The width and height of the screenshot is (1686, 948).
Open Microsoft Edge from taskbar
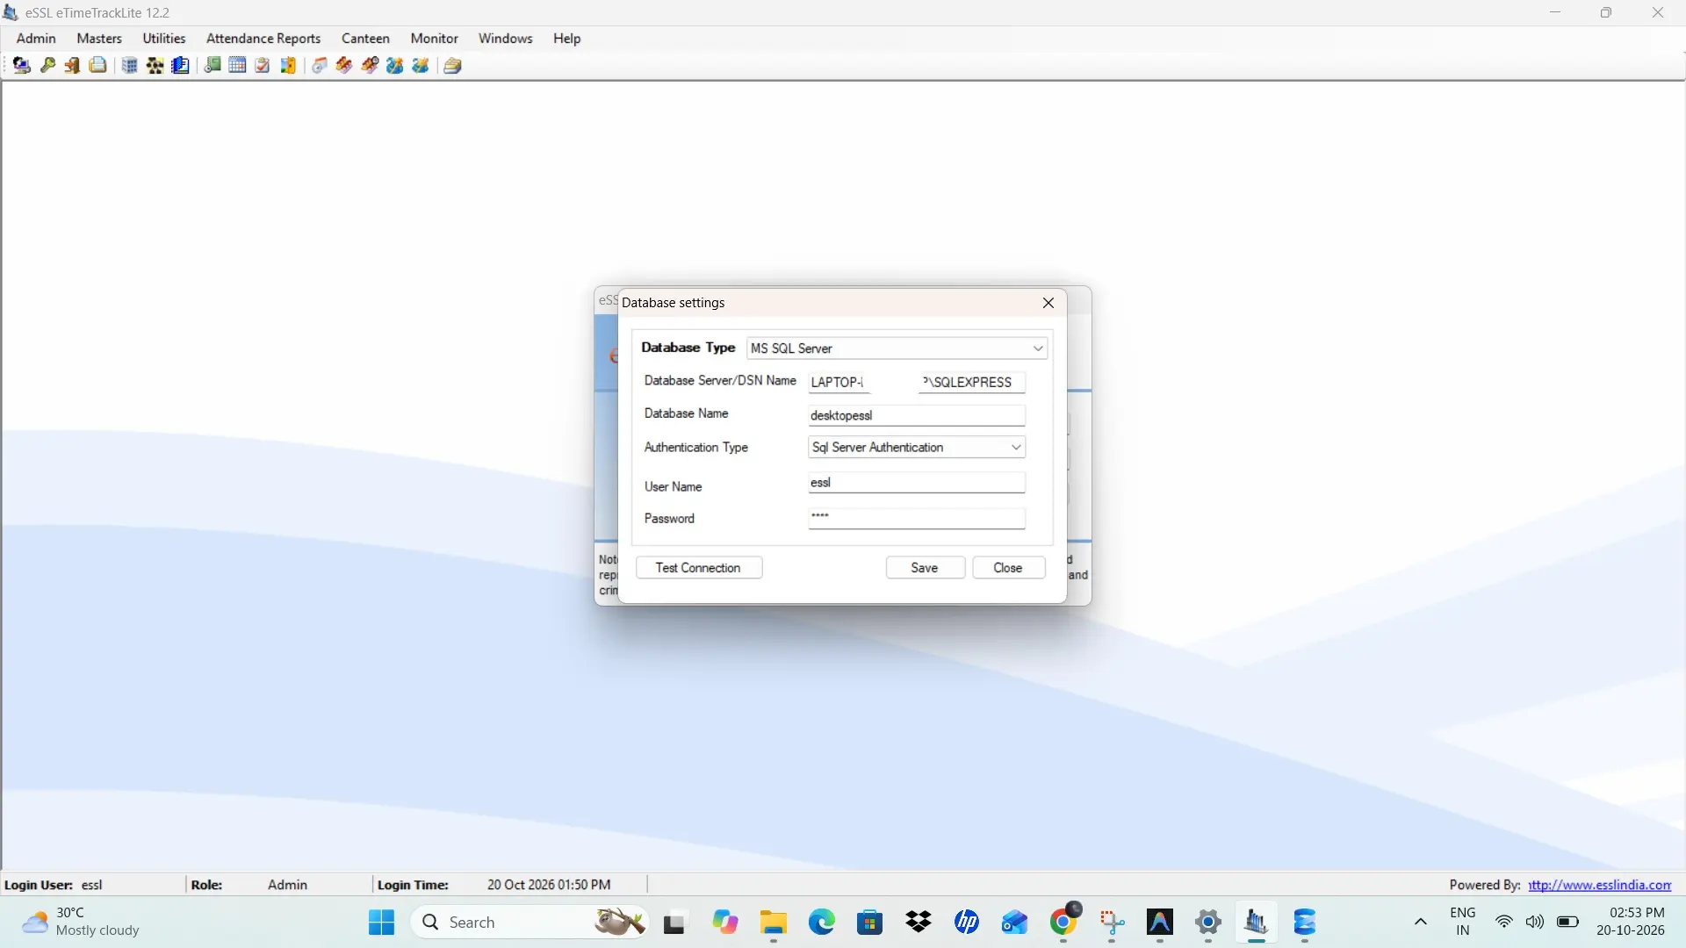(822, 922)
